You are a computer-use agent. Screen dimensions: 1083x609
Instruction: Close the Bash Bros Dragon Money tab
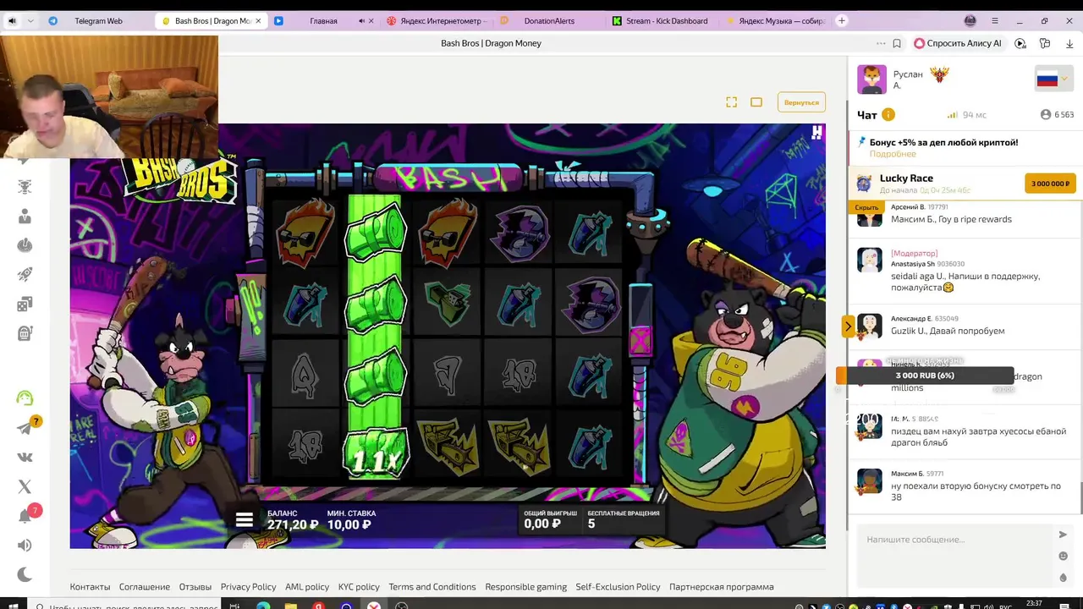click(258, 21)
